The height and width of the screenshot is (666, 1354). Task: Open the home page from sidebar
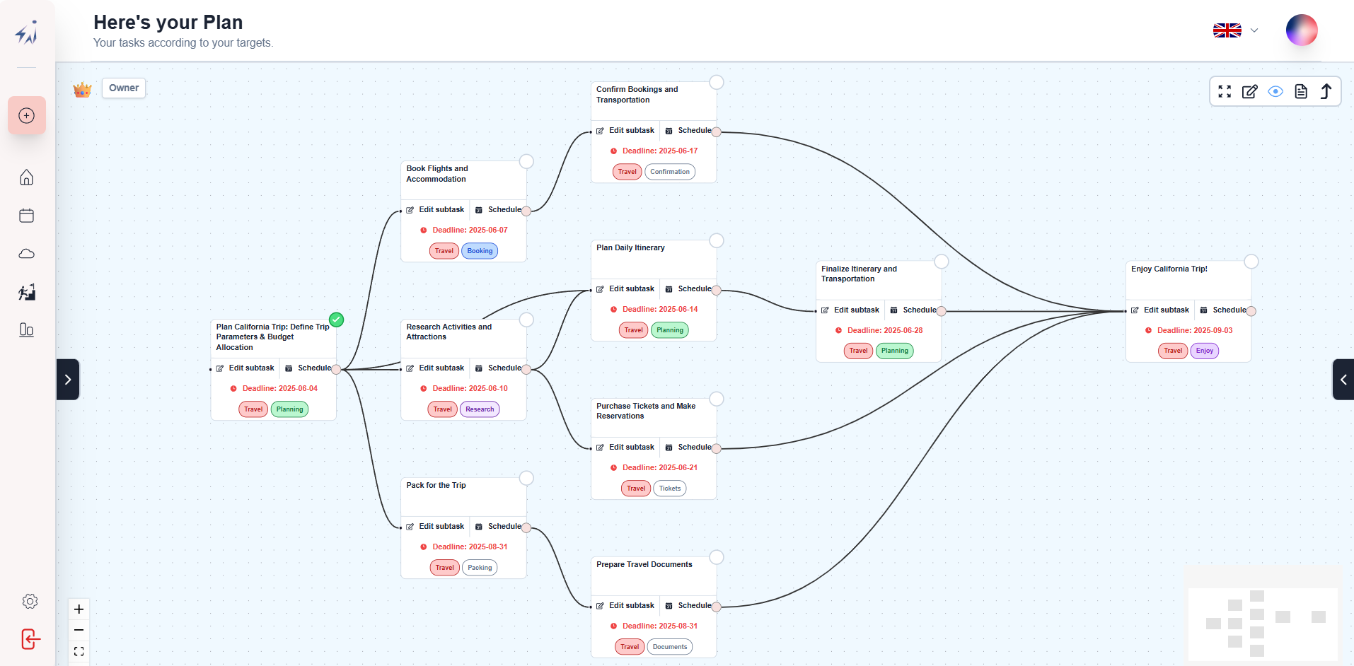point(27,177)
